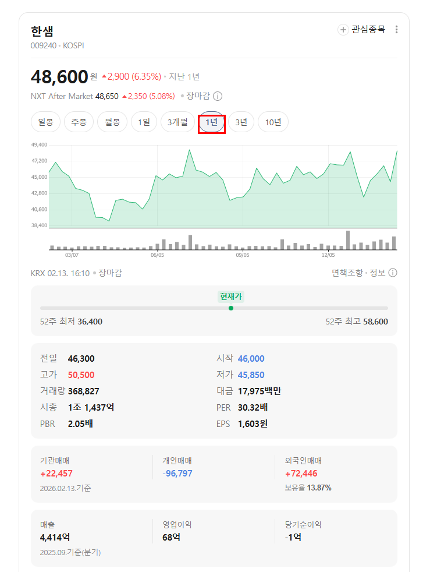This screenshot has width=430, height=572.
Task: Click the 시작 value 46,000
Action: pos(251,359)
